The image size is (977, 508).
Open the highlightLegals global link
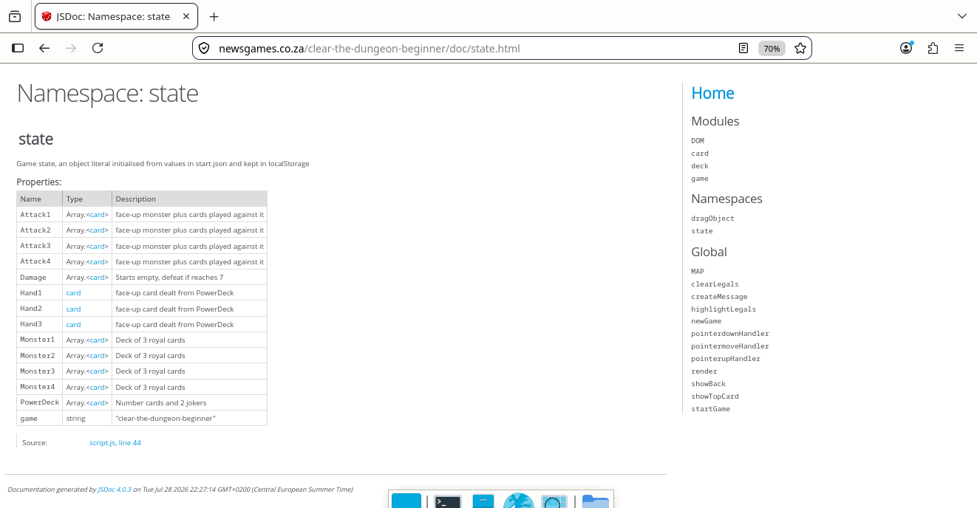(724, 309)
